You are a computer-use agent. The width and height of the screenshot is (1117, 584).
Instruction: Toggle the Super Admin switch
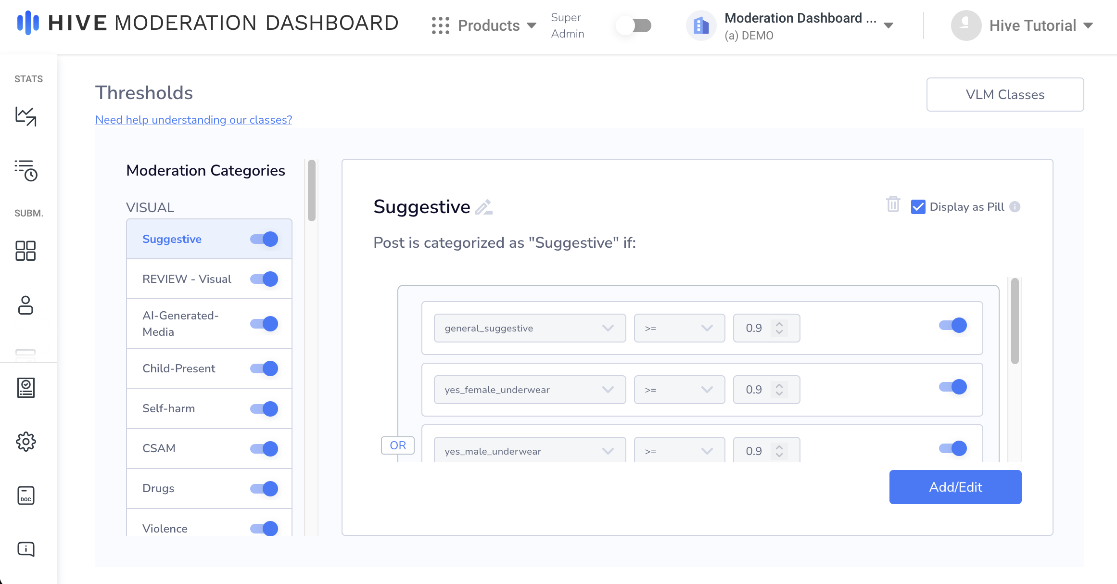click(x=634, y=25)
